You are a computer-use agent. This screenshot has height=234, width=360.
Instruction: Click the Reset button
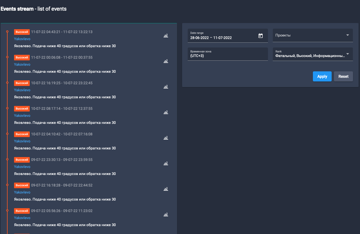343,76
